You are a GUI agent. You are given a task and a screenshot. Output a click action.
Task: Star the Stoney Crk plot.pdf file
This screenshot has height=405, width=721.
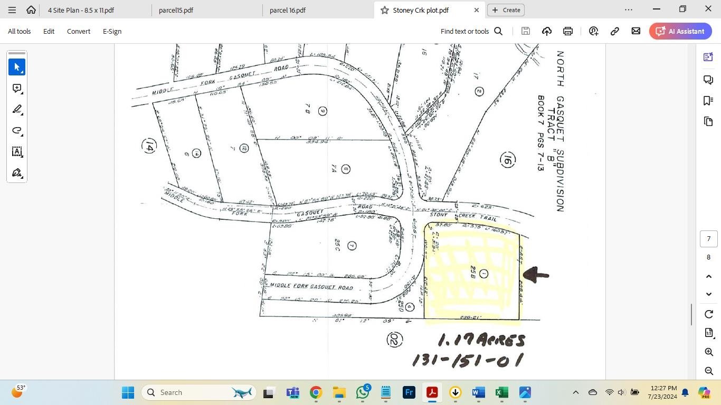tap(384, 10)
